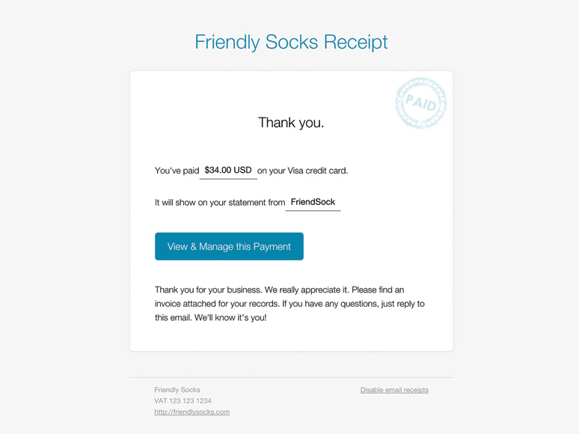Click 'You've paid' text label
The image size is (579, 434).
[x=177, y=171]
